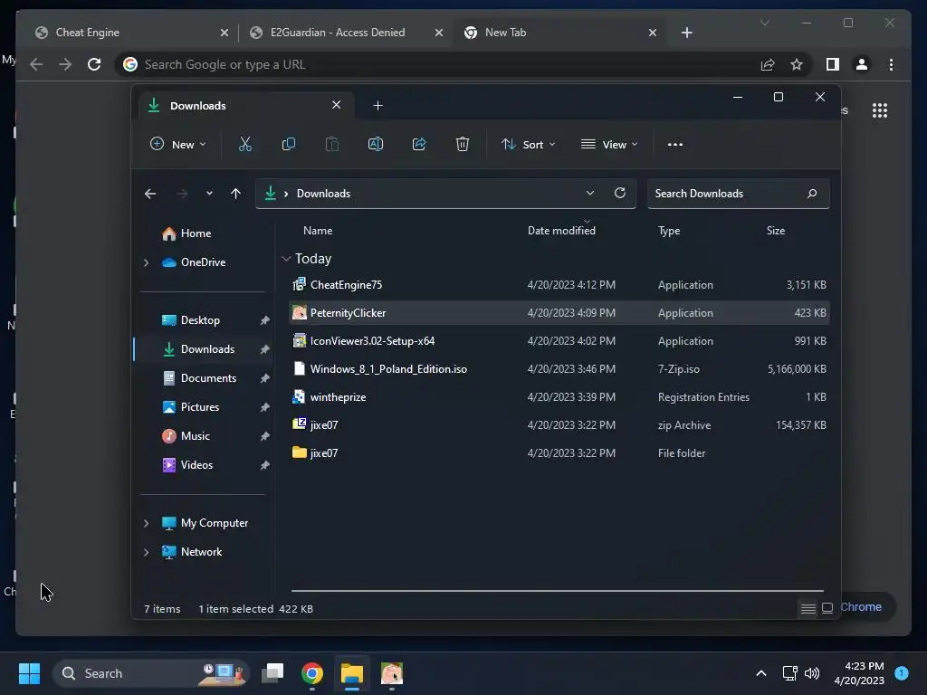Add a new File Explorer tab
Viewport: 927px width, 695px height.
(x=377, y=106)
